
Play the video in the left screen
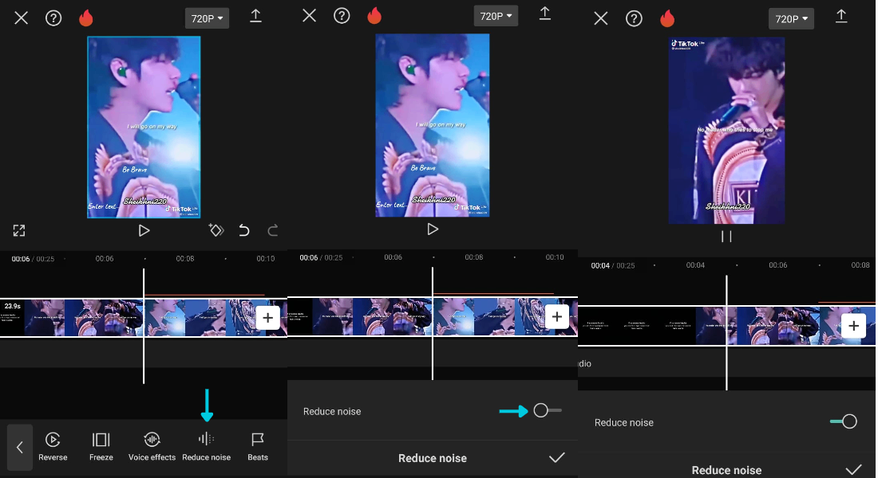(144, 230)
